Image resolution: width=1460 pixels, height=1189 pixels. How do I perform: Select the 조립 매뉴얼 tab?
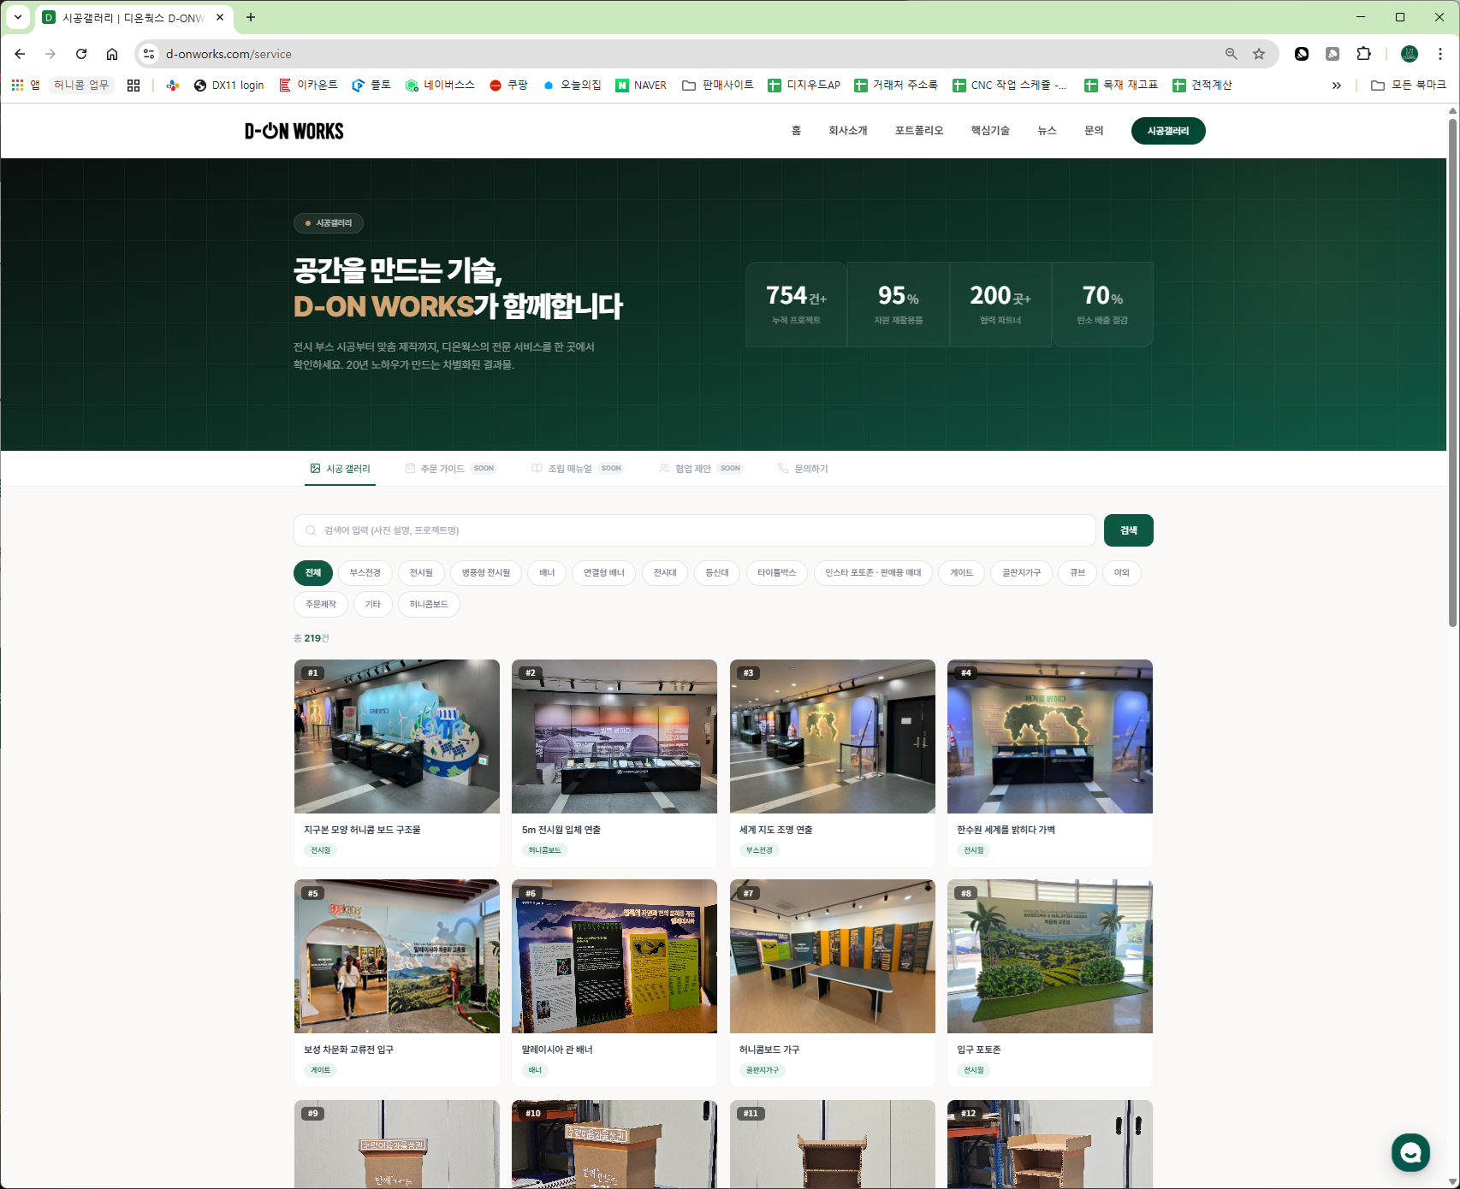(x=578, y=469)
